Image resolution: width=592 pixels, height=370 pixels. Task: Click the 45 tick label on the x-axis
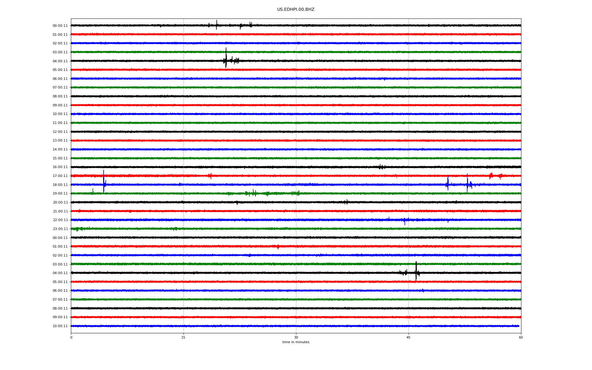coord(408,338)
